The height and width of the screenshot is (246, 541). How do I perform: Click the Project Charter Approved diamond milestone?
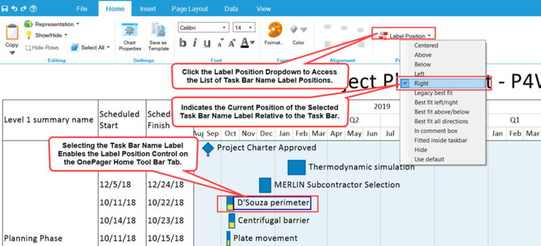208,149
